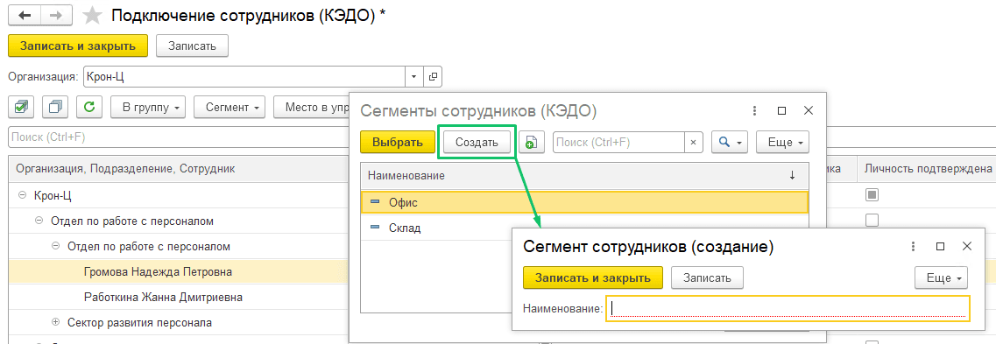Image resolution: width=996 pixels, height=344 pixels.
Task: Maximize the segment creation dialog
Action: pyautogui.click(x=941, y=247)
